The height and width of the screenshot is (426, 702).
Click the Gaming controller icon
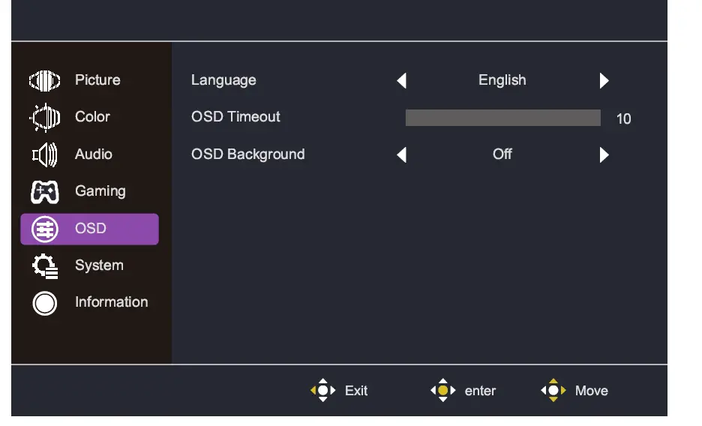coord(45,192)
